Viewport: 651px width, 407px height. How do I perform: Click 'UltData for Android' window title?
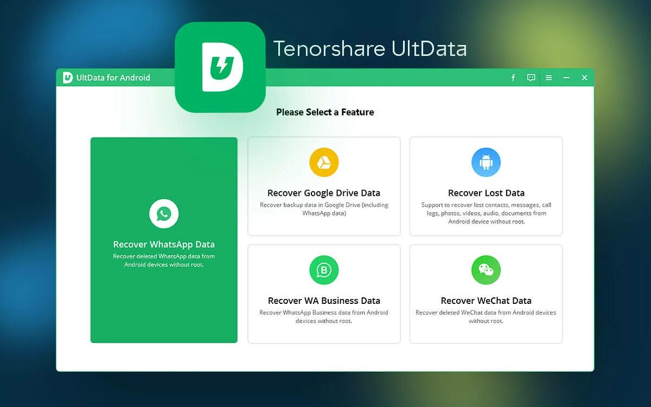[x=113, y=78]
